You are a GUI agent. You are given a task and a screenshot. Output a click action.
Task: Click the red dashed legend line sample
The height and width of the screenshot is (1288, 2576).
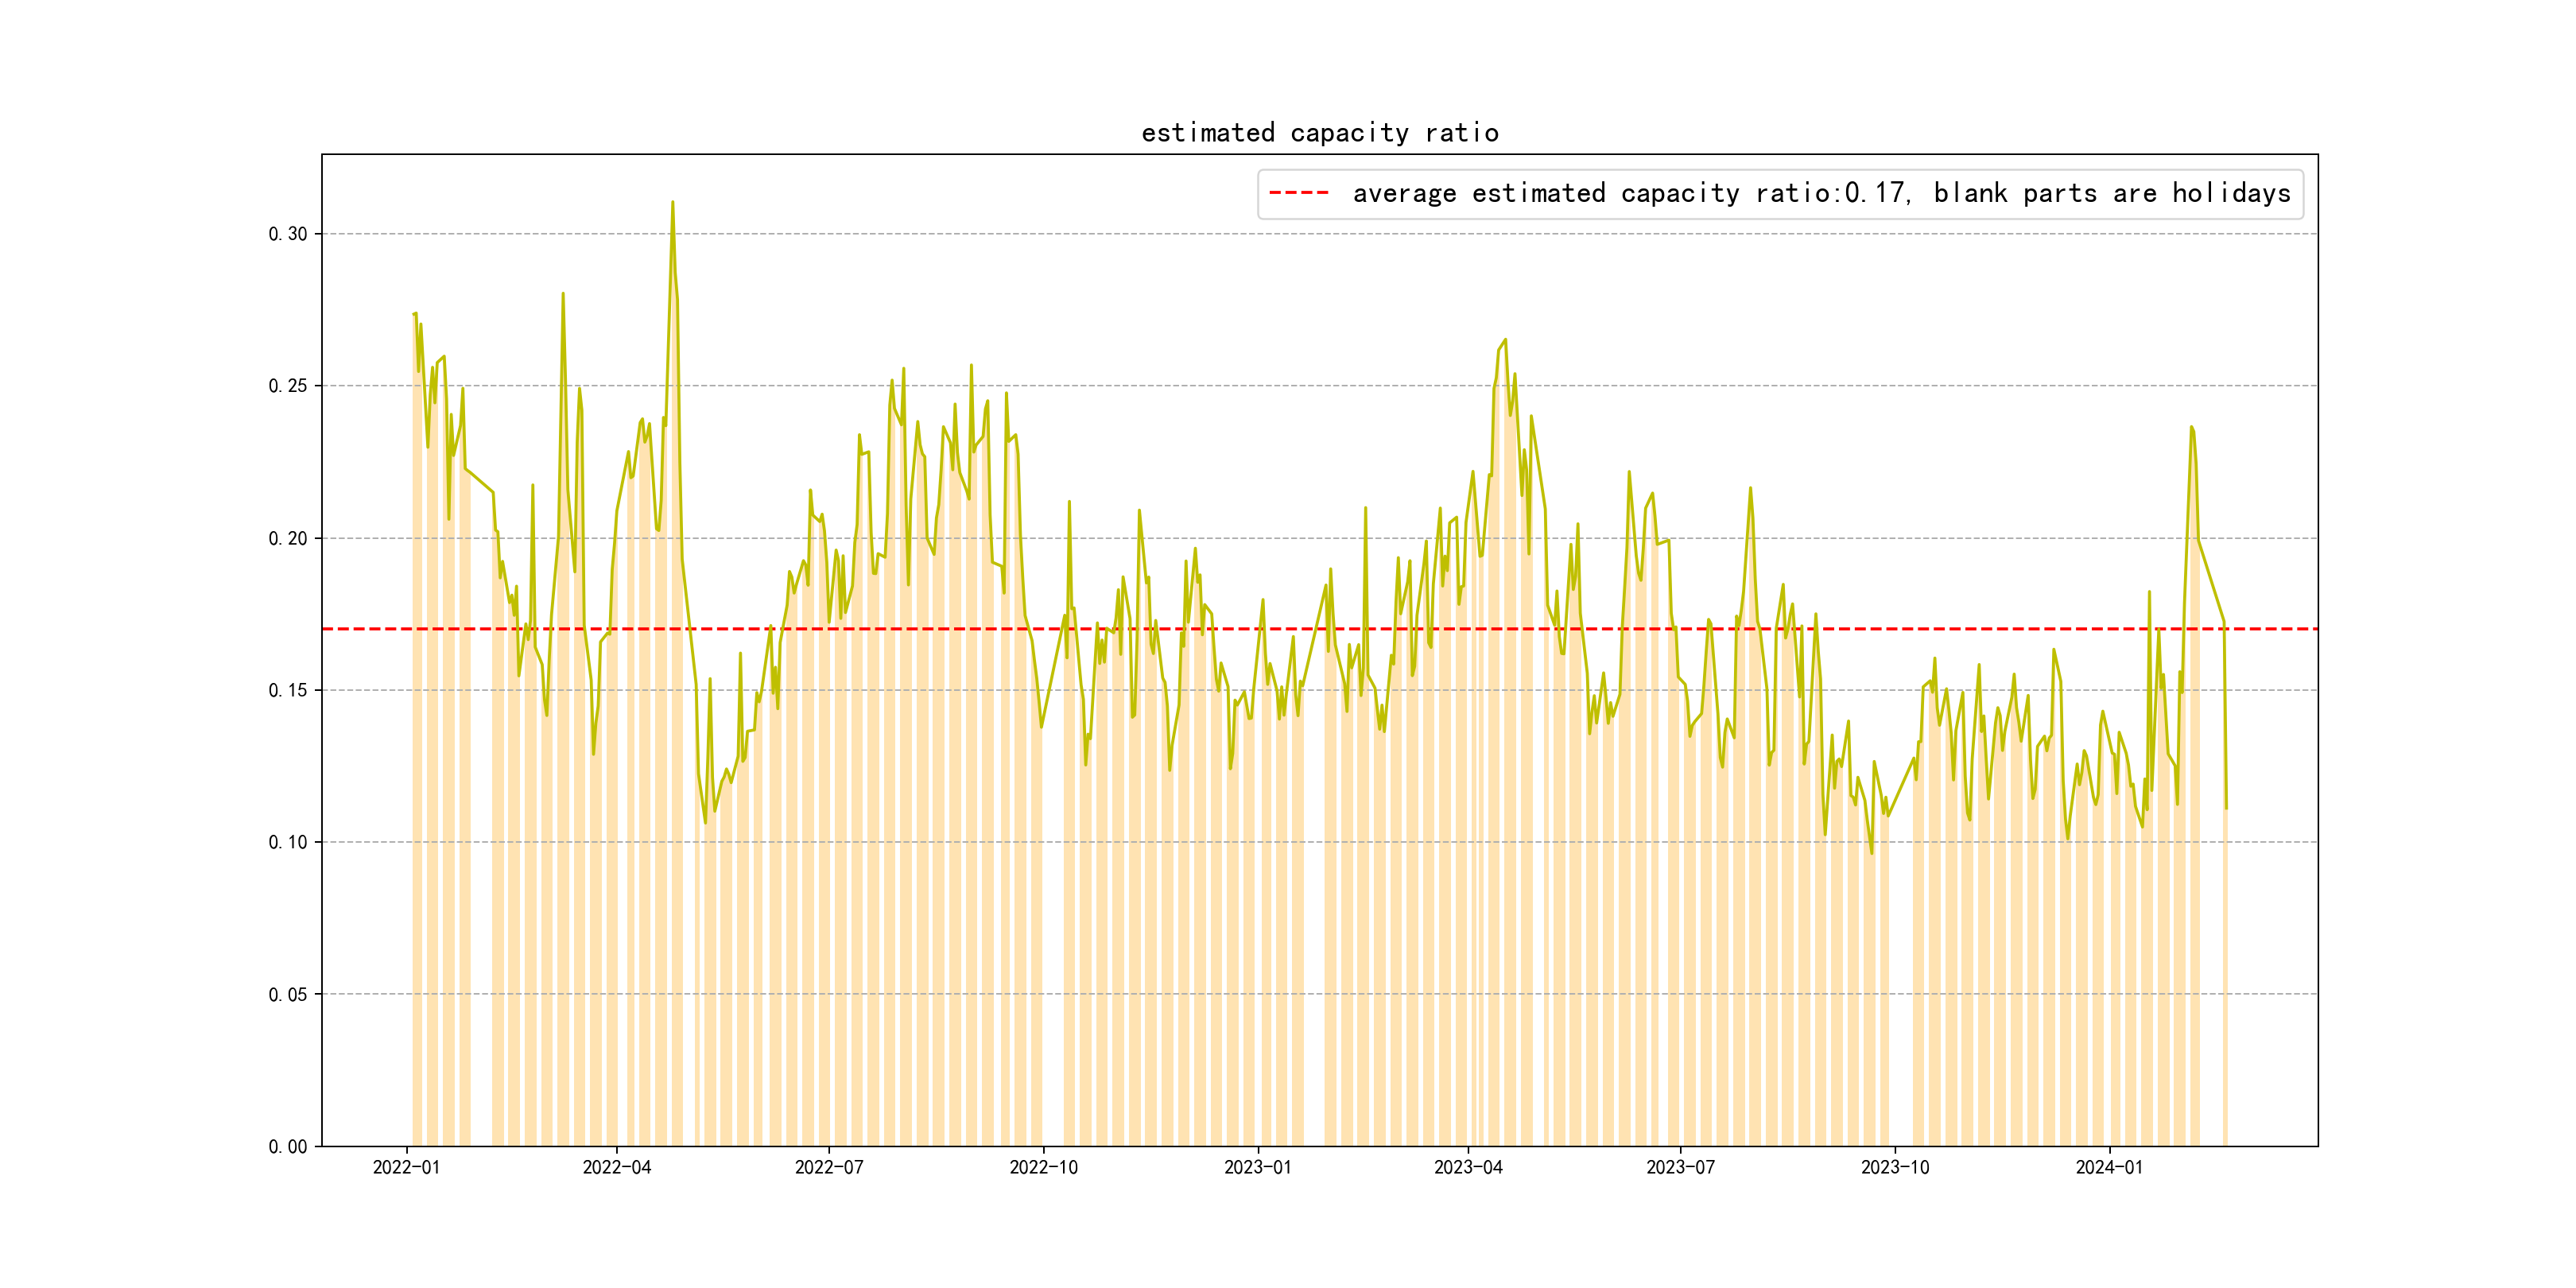click(1298, 193)
